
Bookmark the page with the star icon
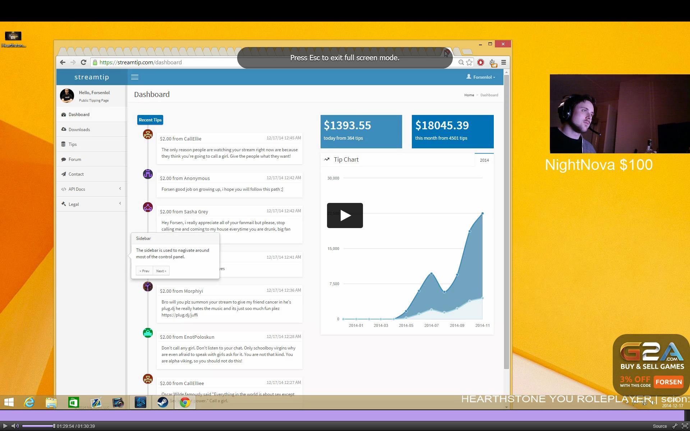click(469, 62)
